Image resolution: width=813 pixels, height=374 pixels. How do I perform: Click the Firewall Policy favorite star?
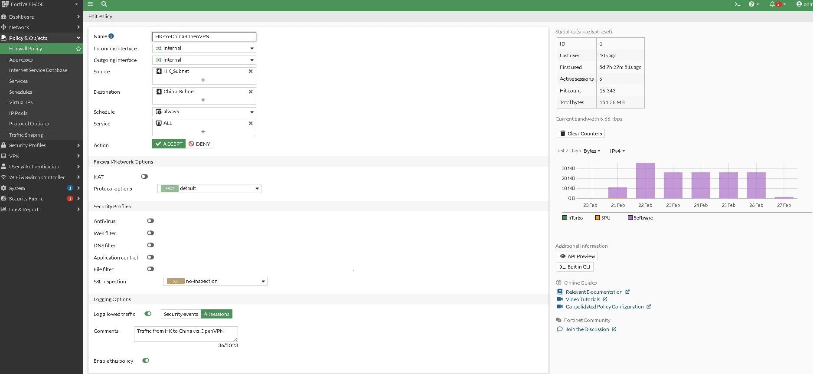[78, 49]
